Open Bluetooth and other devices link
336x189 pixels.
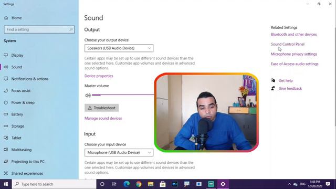point(294,34)
